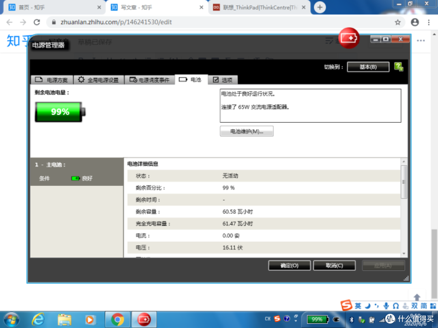Open the 电源方案 tab
This screenshot has width=438, height=328.
[52, 80]
